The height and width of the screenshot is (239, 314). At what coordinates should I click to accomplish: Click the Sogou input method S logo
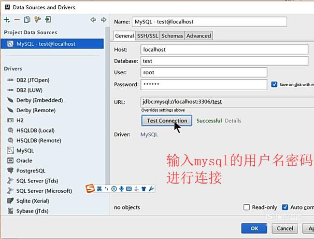coord(90,188)
